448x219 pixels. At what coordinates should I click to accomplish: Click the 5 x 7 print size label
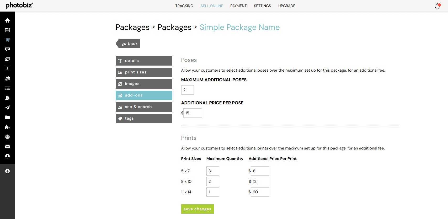185,171
